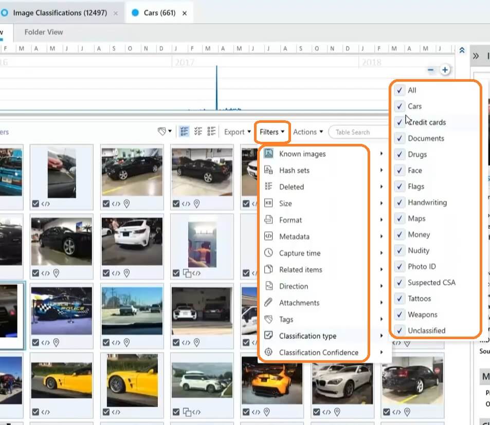490x425 pixels.
Task: Toggle the Unclassified checkbox
Action: click(400, 330)
